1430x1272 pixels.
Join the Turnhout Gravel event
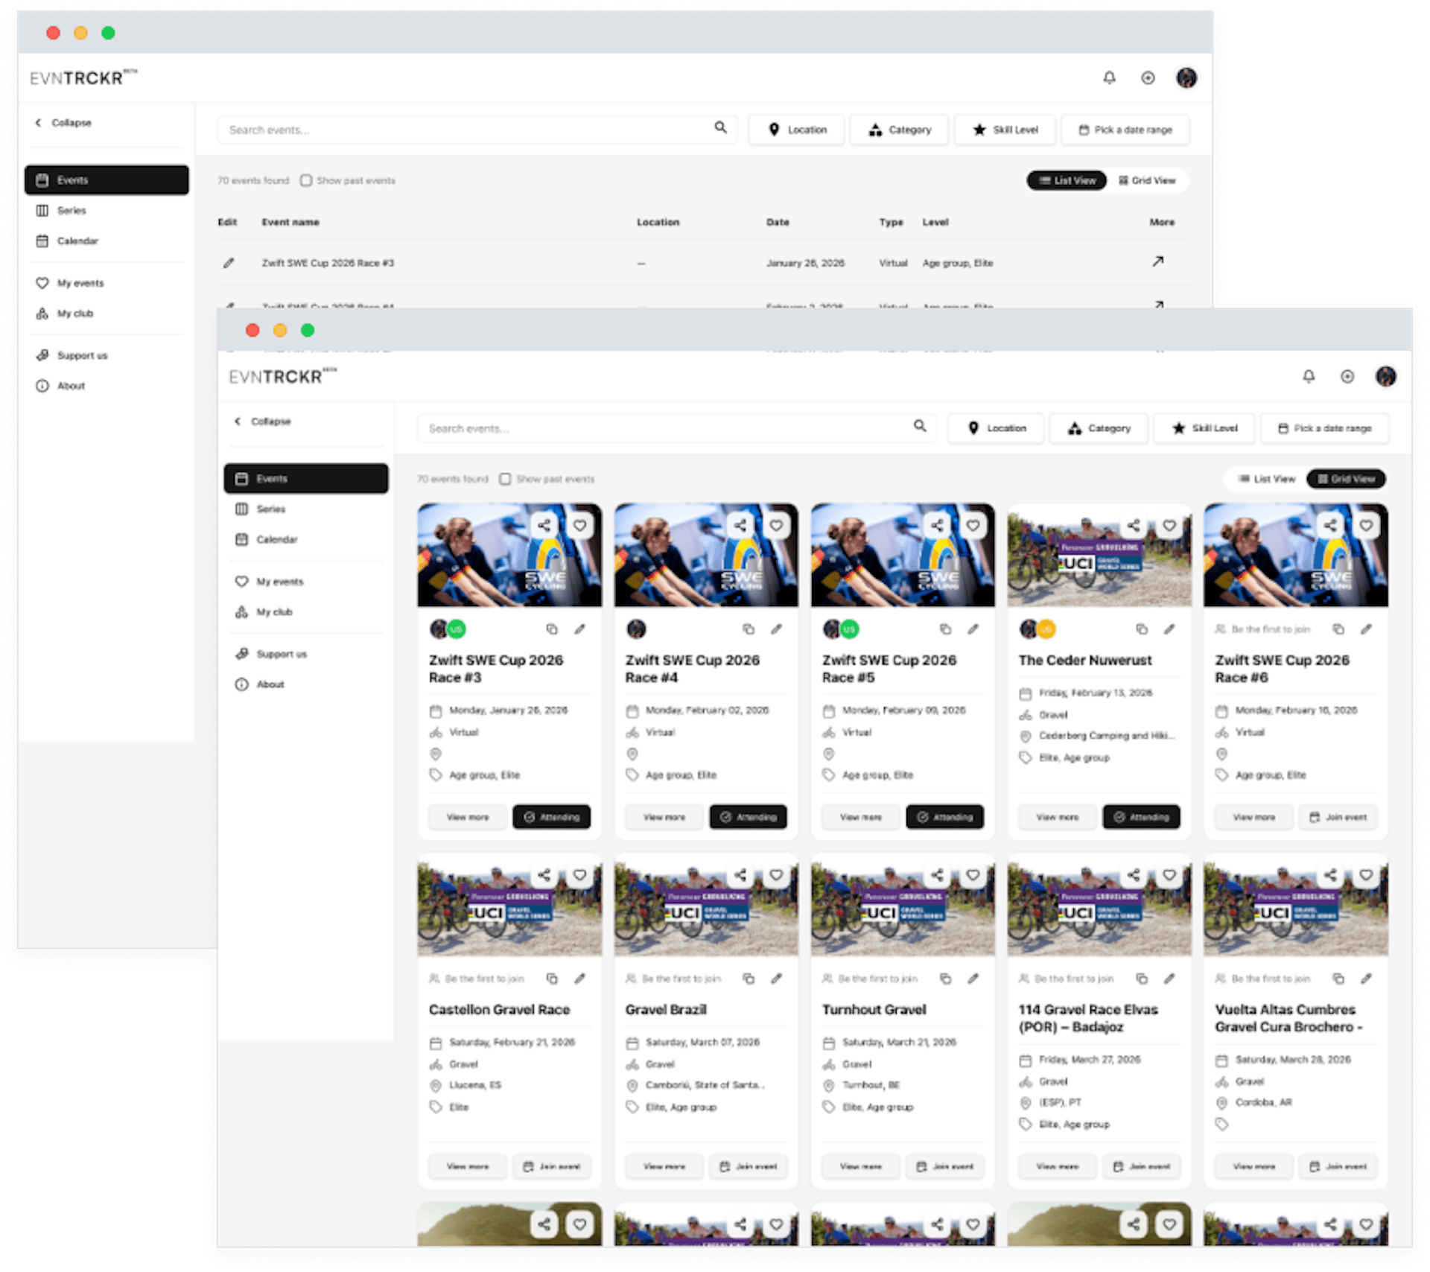[x=945, y=1166]
